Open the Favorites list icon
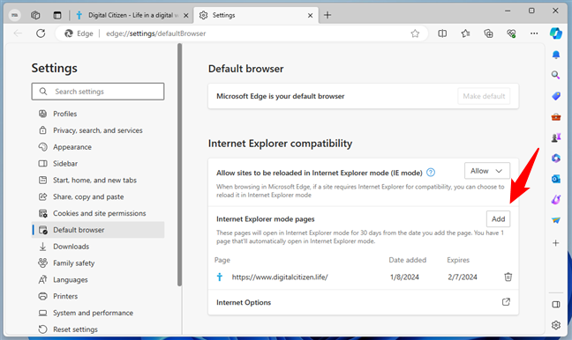 (x=465, y=33)
